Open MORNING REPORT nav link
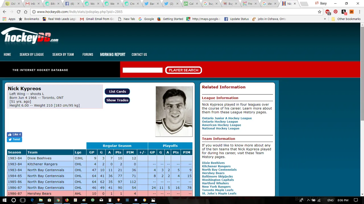 click(x=113, y=54)
